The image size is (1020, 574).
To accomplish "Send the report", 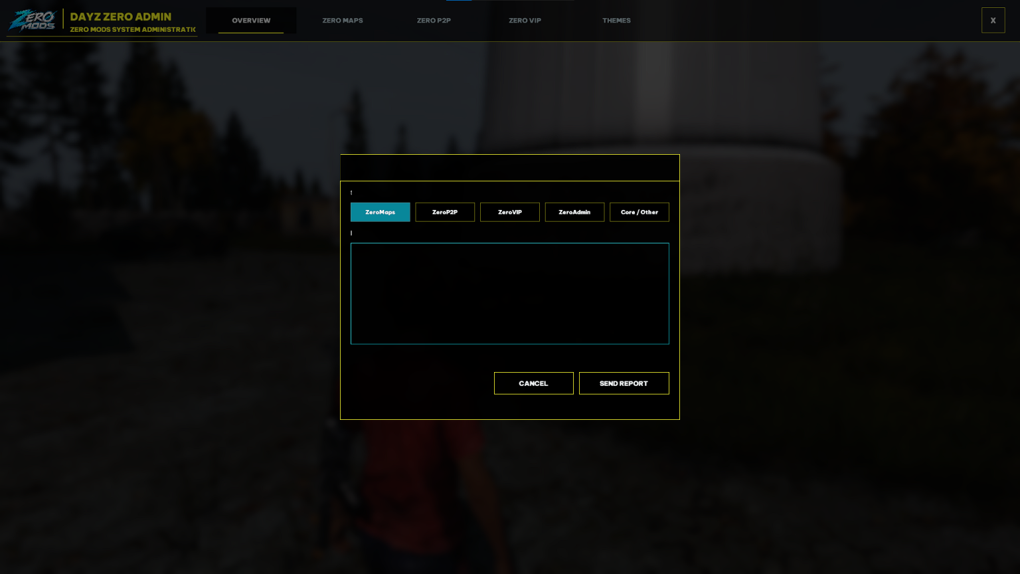I will click(624, 383).
